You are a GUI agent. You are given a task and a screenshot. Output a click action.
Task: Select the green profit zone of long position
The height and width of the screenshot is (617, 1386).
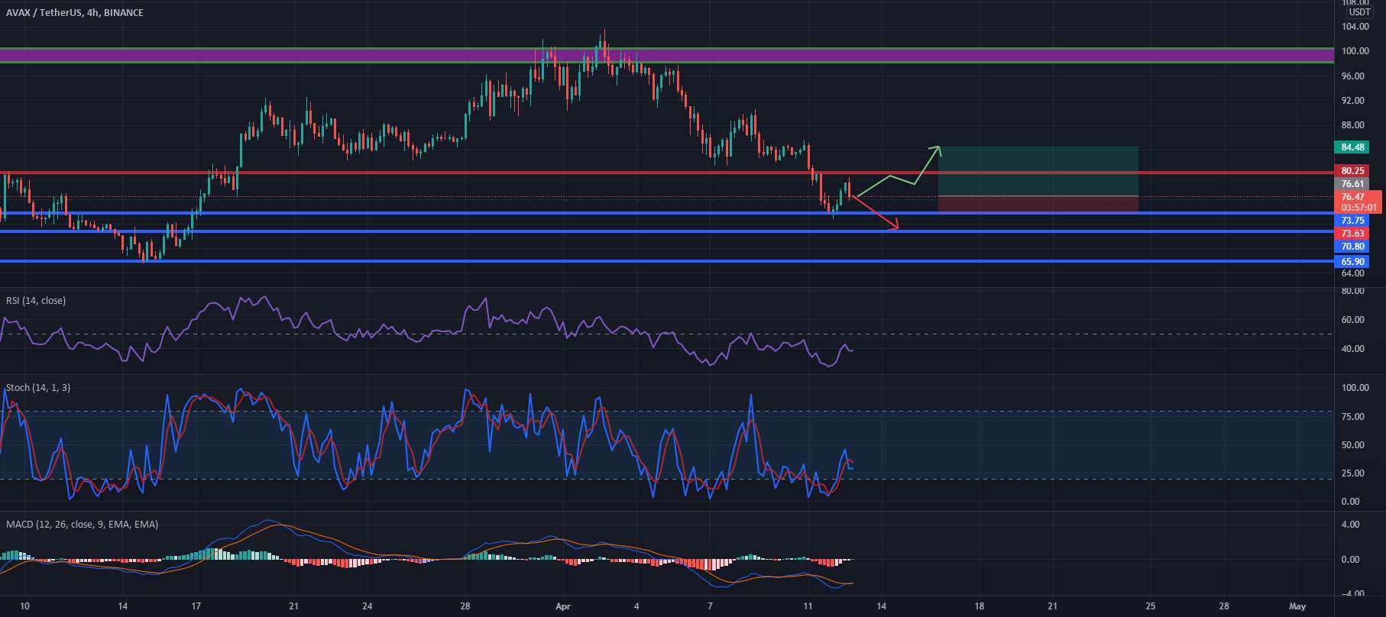pyautogui.click(x=1038, y=171)
